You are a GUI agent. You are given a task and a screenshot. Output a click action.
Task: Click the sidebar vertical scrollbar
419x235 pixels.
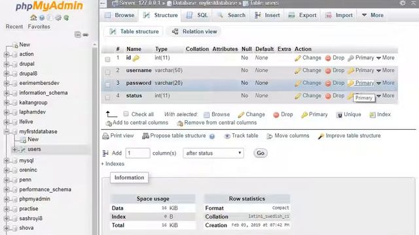tap(94, 138)
